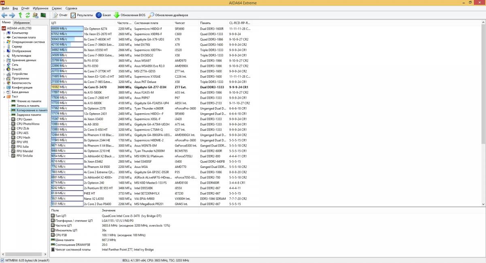Screen dimensions: 486x263
Task: Click Обновления драйверов in toolbar
Action: (164, 15)
